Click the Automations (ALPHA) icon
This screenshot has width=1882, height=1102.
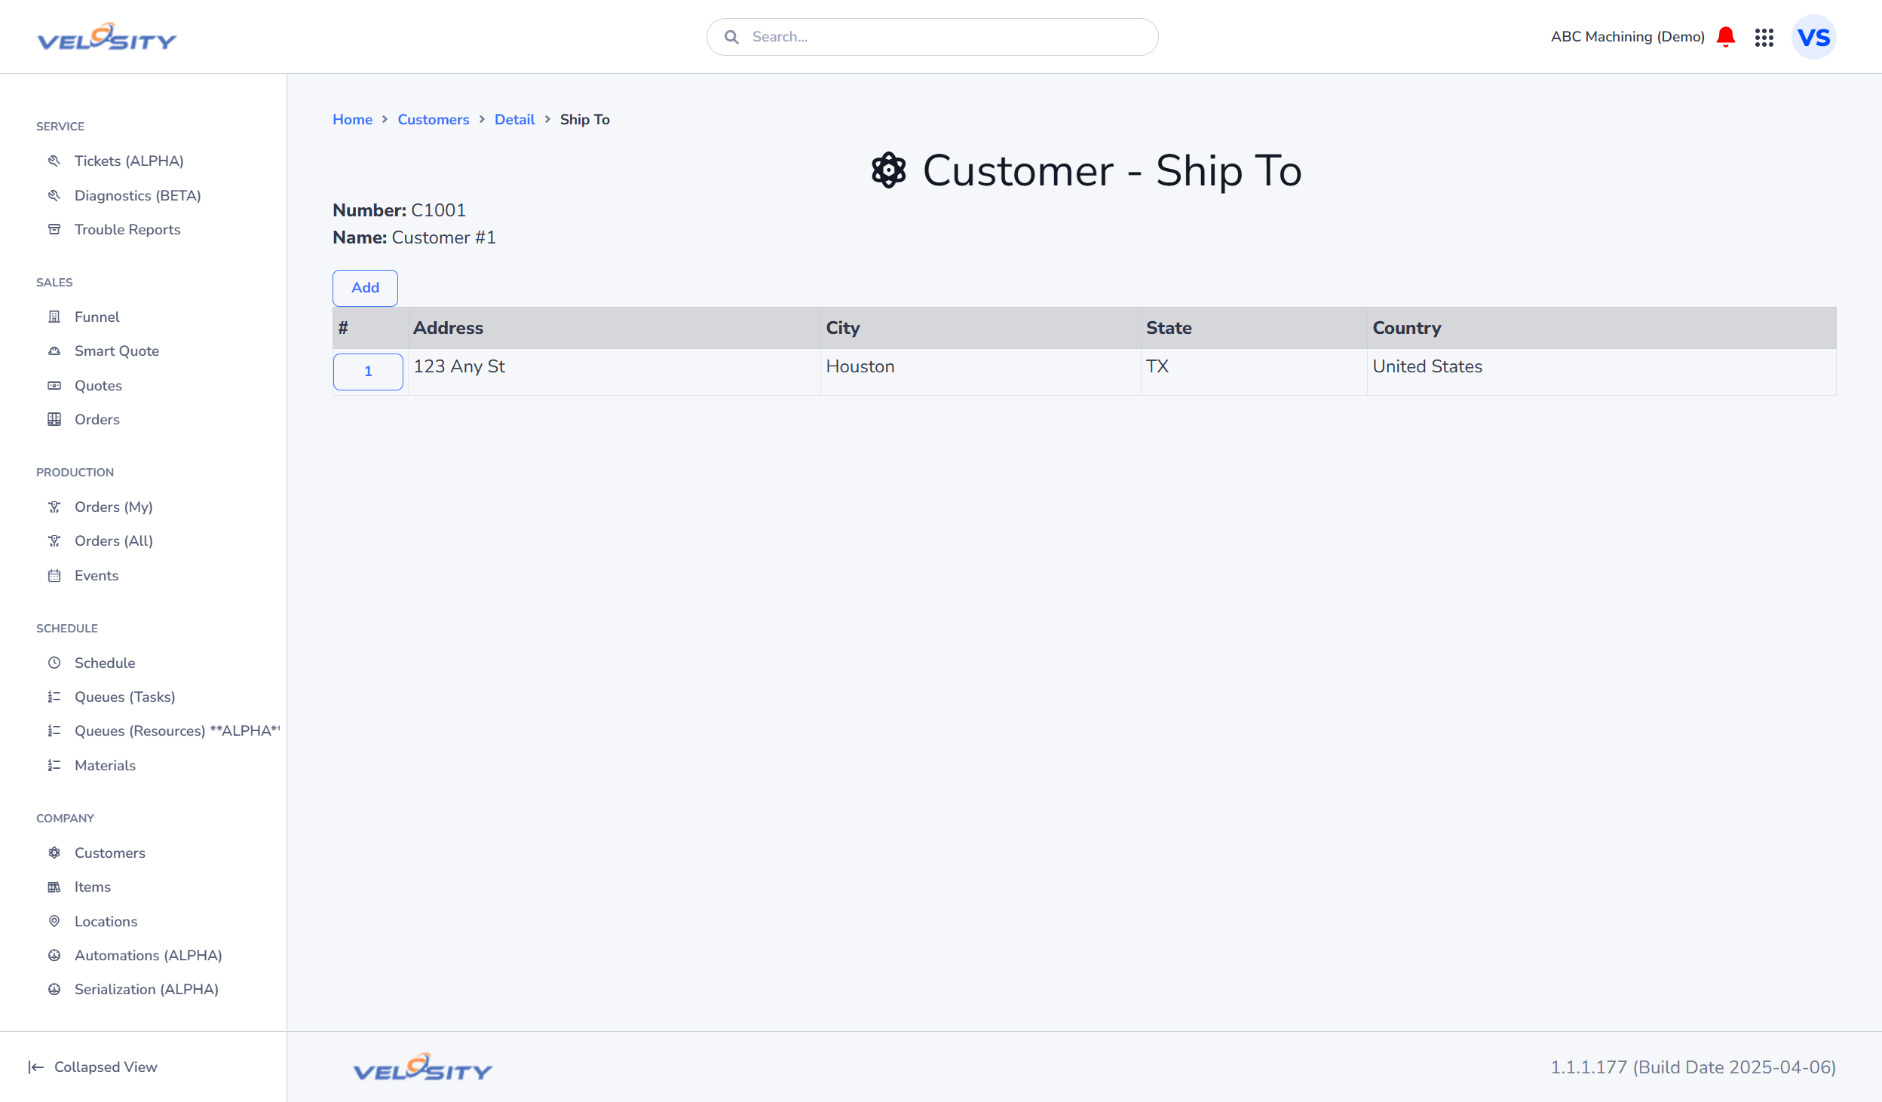pyautogui.click(x=54, y=955)
